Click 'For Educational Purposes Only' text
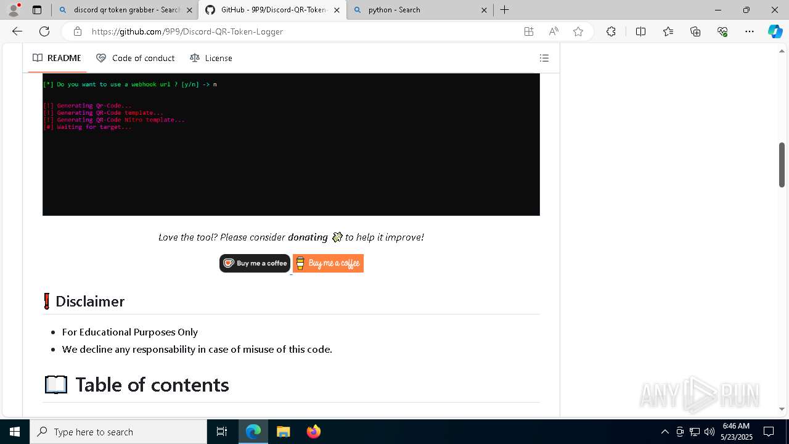Screen dimensions: 789x444 (130, 332)
